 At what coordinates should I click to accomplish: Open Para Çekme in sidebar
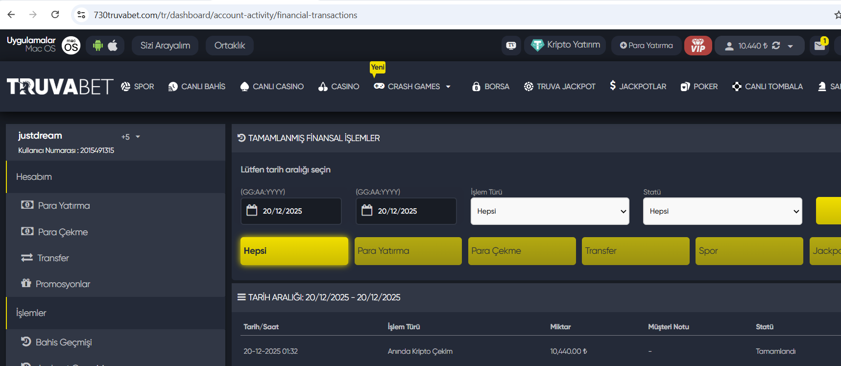(x=54, y=232)
